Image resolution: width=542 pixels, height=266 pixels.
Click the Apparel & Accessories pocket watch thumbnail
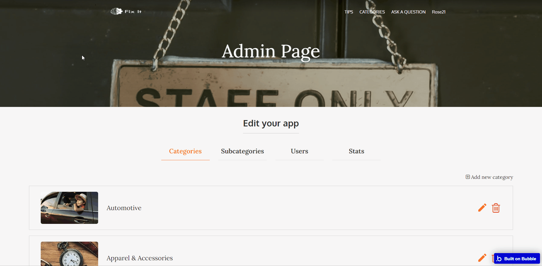(69, 254)
